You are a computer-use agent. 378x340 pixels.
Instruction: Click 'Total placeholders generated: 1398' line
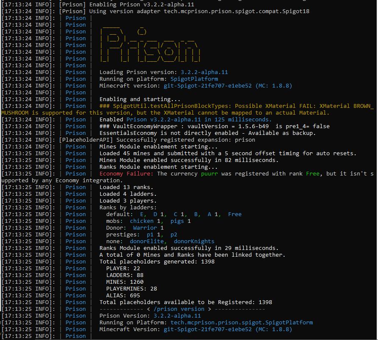coord(157,261)
